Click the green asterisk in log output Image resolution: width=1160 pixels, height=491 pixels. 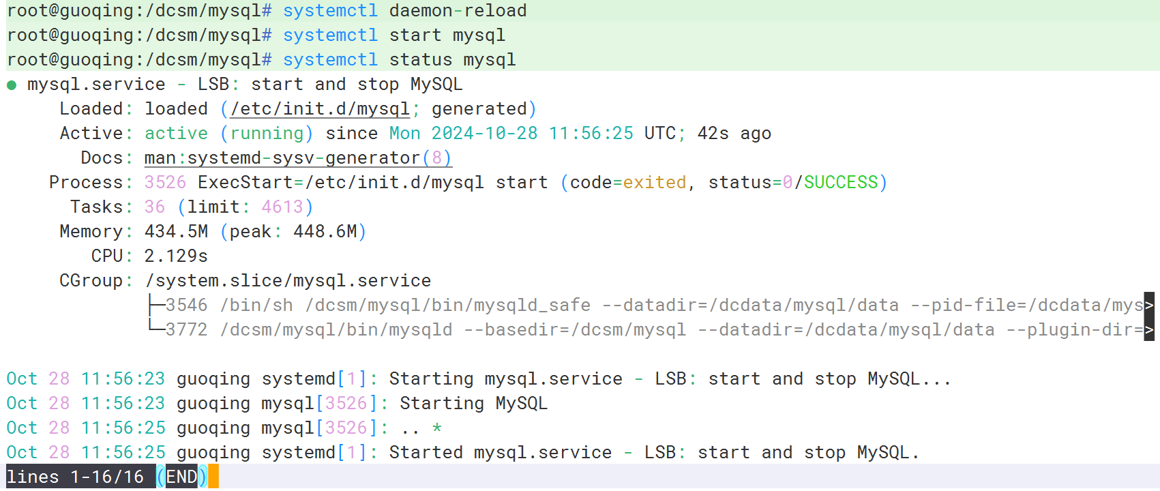click(436, 428)
